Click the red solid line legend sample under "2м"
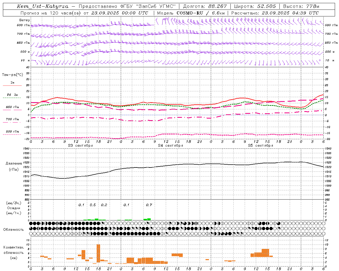The height and width of the screenshot is (271, 339). click(12, 85)
